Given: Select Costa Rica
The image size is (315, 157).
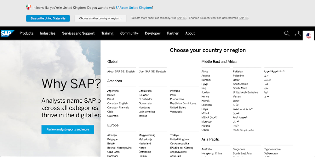Looking at the screenshot, I should pyautogui.click(x=145, y=91).
